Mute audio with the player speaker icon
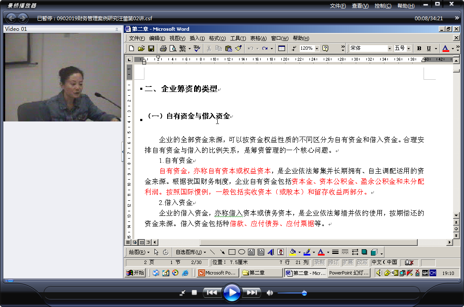 click(269, 293)
